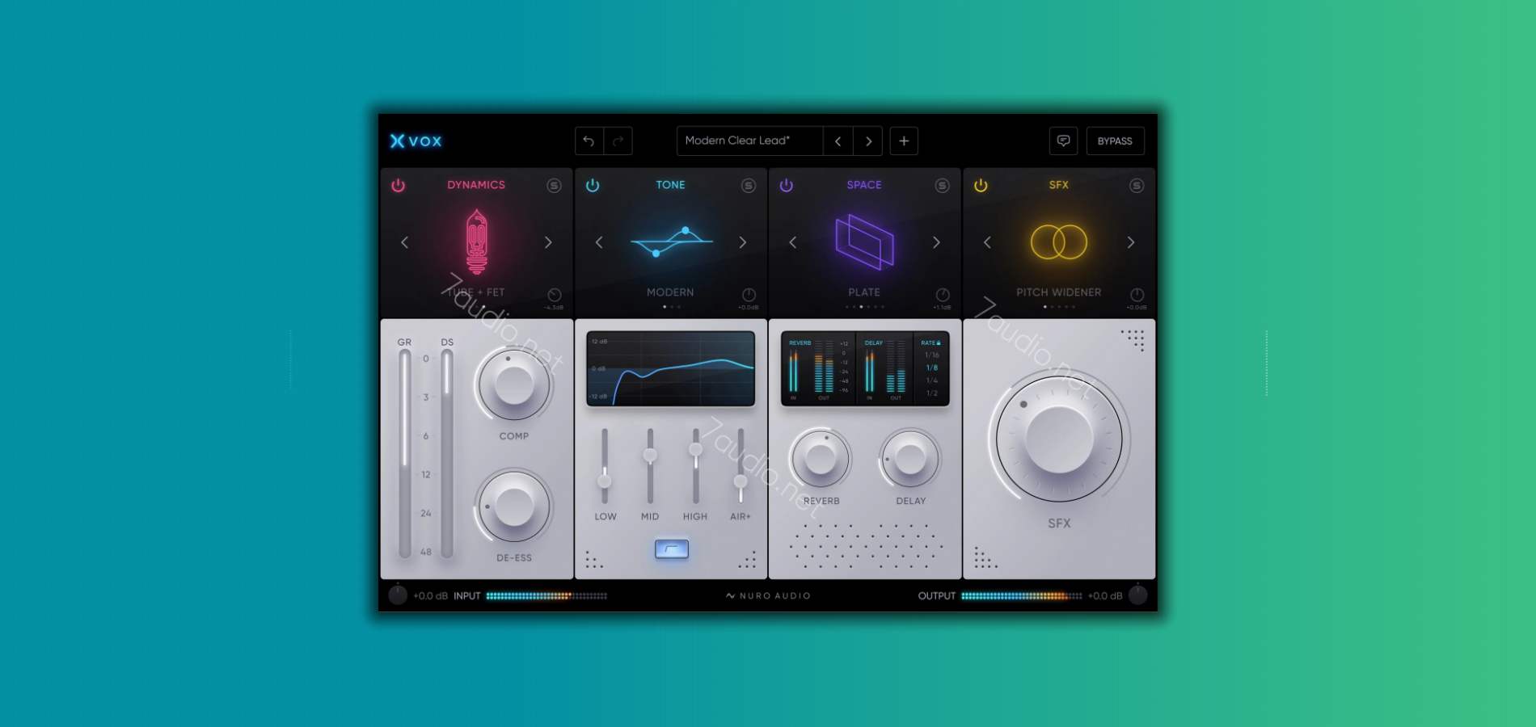
Task: Click the tone EQ curve display
Action: click(x=671, y=368)
